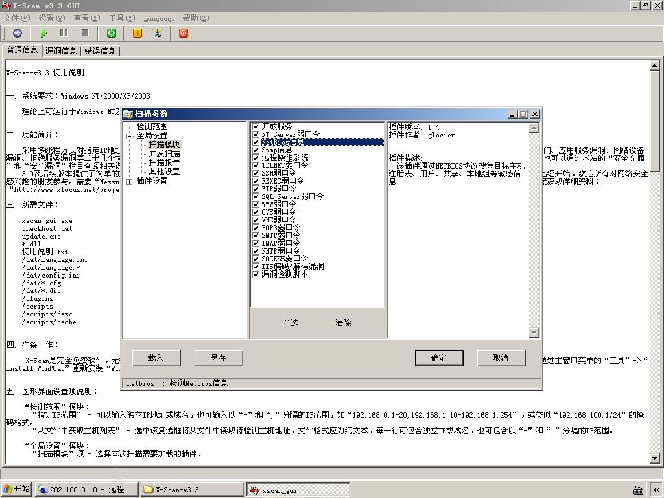Click the 另存 button

(x=219, y=358)
